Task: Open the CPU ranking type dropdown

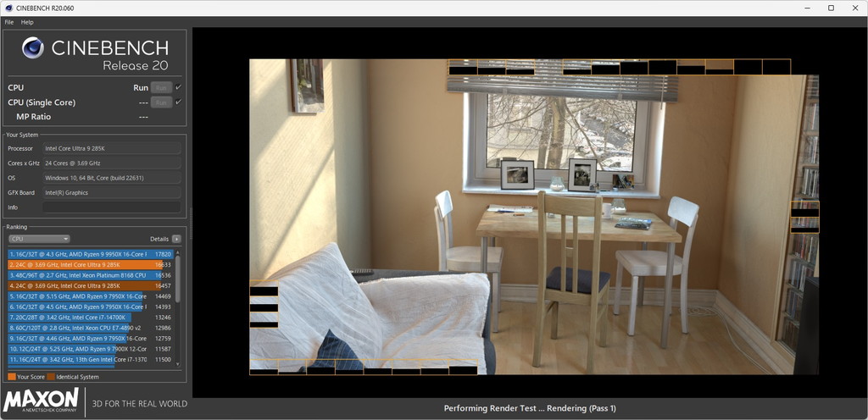Action: coord(39,239)
